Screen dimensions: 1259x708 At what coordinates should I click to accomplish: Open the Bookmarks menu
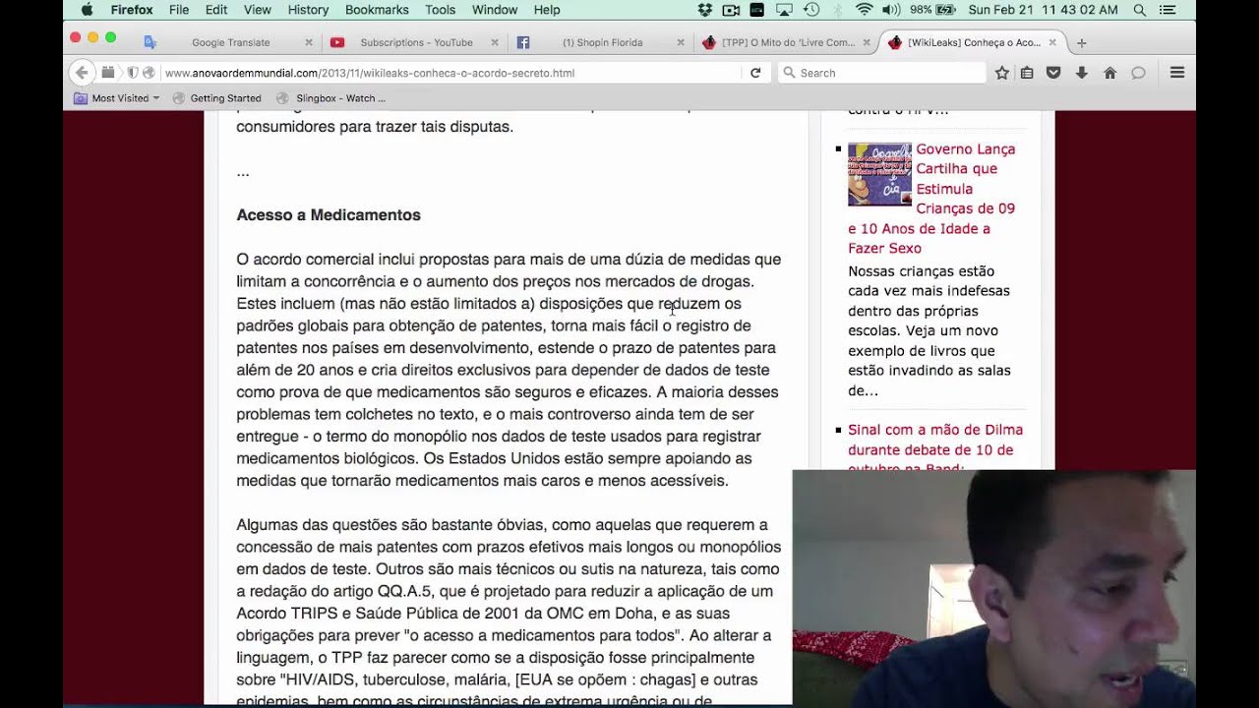point(377,10)
